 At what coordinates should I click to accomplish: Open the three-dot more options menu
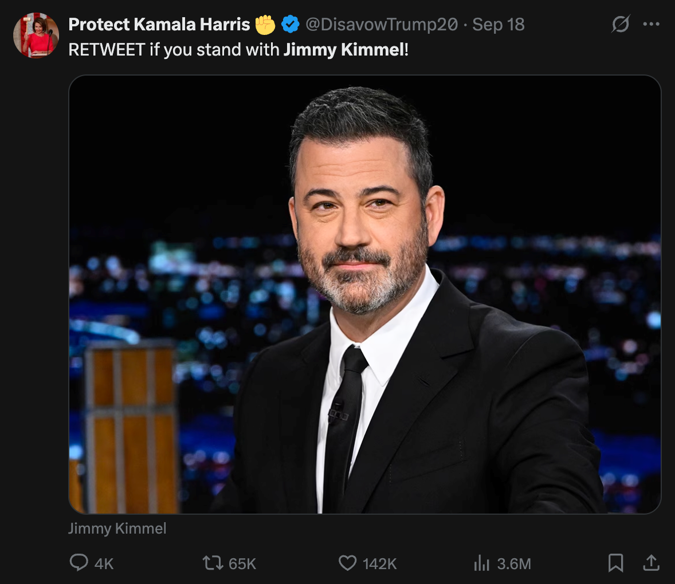click(x=652, y=25)
